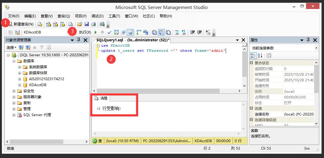Click the Change Connection icon with red X
The height and width of the screenshot is (158, 324).
17,32
